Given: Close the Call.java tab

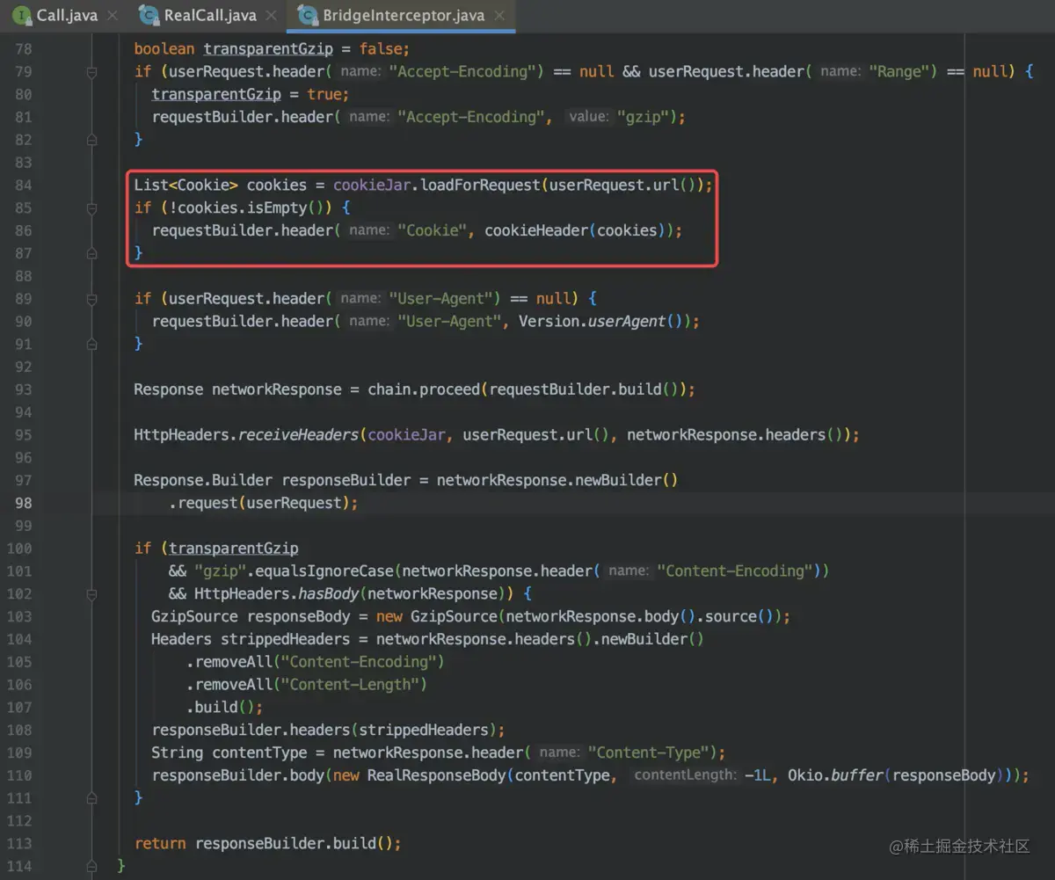Looking at the screenshot, I should (x=113, y=16).
